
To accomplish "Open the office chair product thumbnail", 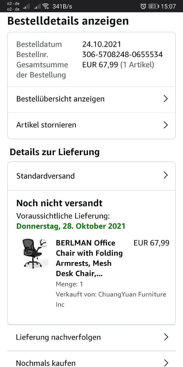I will point(35,254).
